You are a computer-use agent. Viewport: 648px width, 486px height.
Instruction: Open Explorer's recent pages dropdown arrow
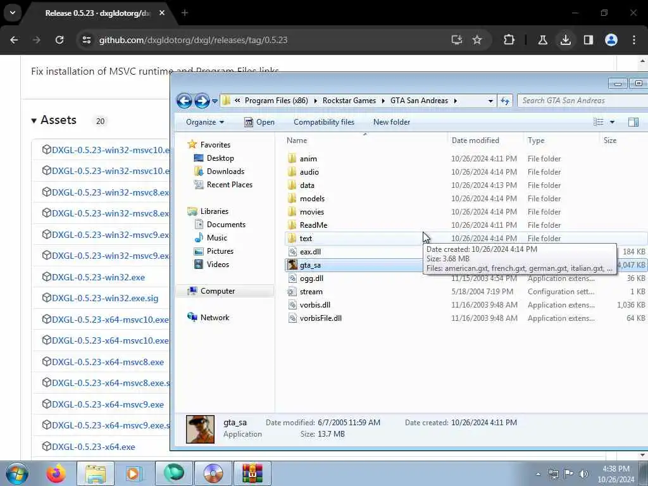215,101
